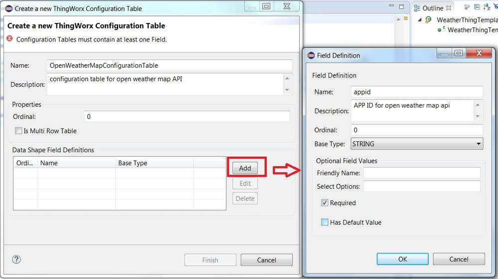The width and height of the screenshot is (498, 279).
Task: Click the red error icon in wizard header
Action: 10,38
